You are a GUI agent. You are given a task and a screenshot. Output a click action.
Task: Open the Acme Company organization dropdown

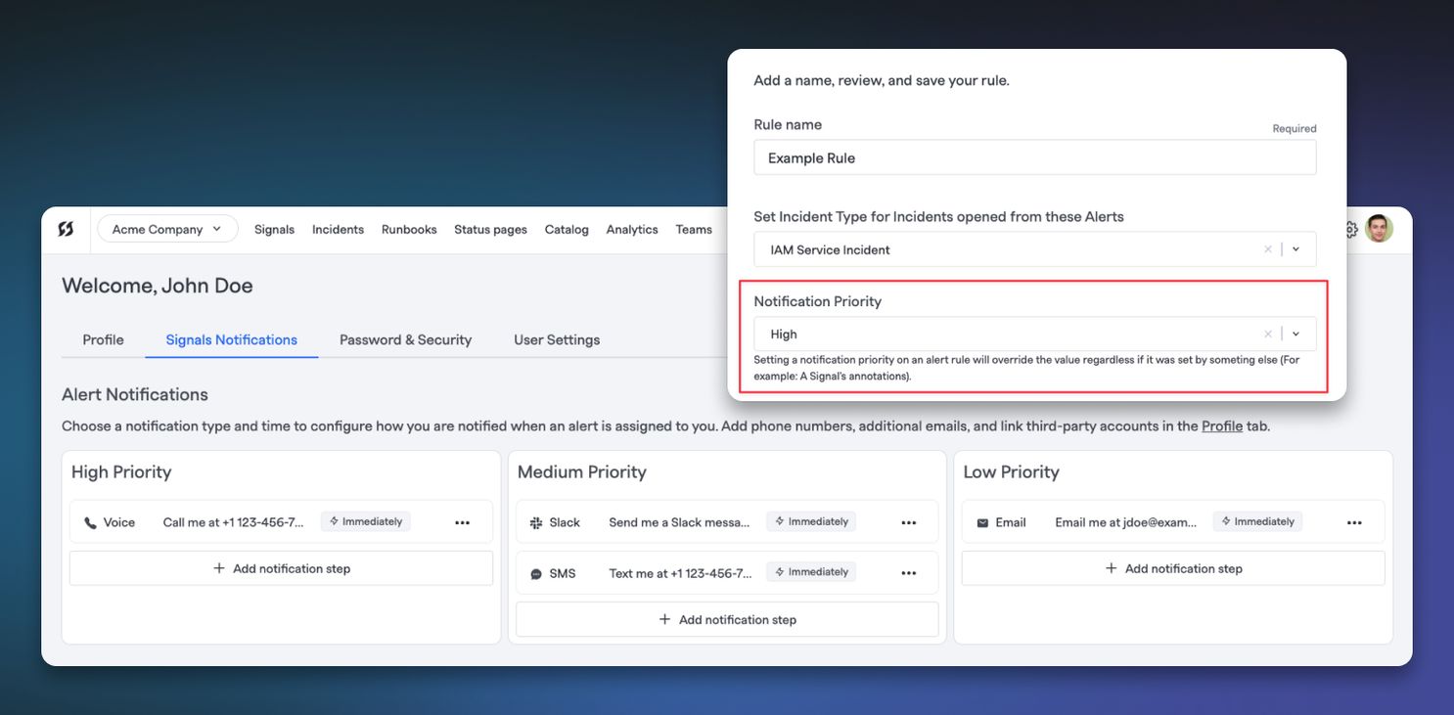[167, 229]
